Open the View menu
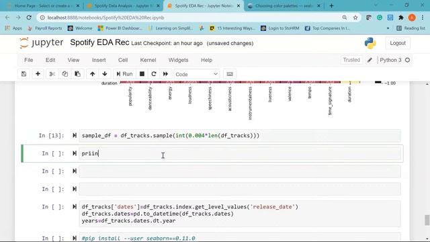Screen dimensions: 430x242 pyautogui.click(x=73, y=60)
